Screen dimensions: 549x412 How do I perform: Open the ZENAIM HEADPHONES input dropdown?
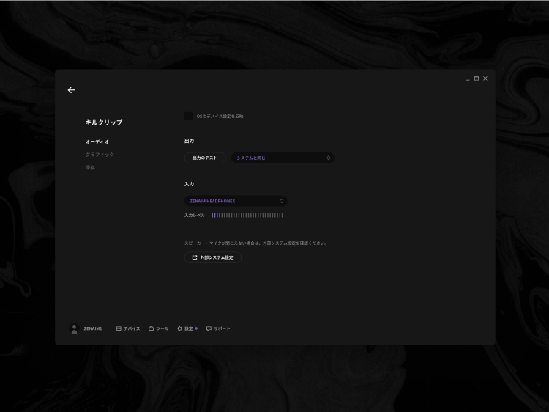(x=236, y=201)
